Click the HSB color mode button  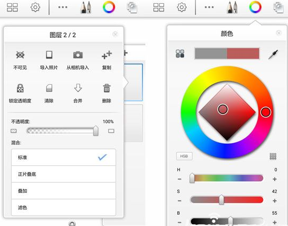coord(184,156)
